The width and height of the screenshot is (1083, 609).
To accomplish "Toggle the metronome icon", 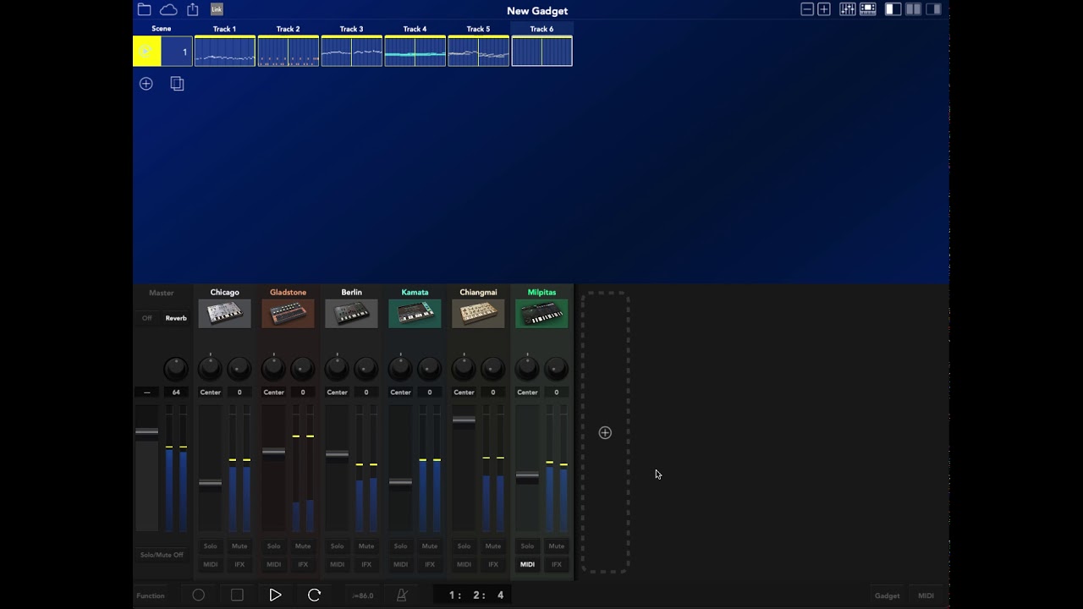I will pyautogui.click(x=402, y=595).
